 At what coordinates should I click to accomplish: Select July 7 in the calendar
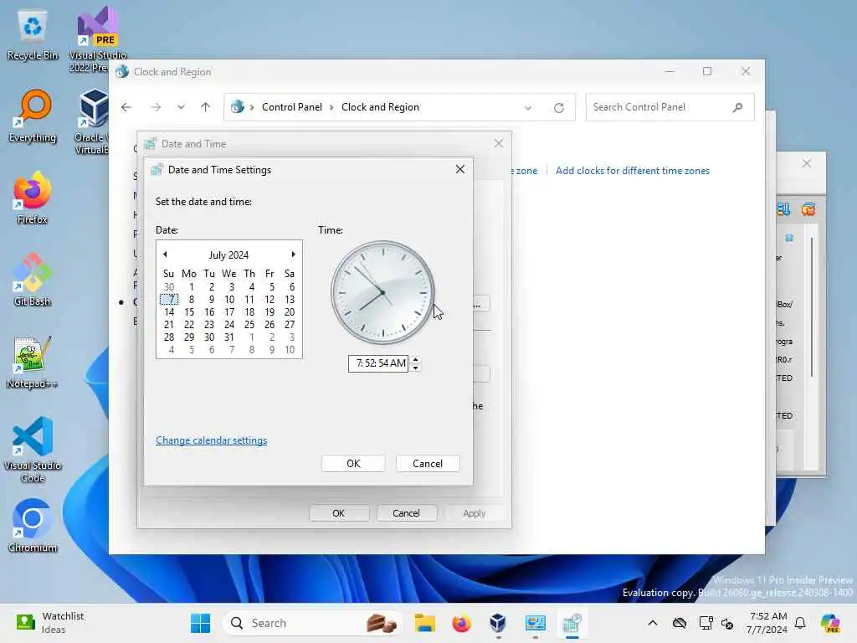pos(169,299)
